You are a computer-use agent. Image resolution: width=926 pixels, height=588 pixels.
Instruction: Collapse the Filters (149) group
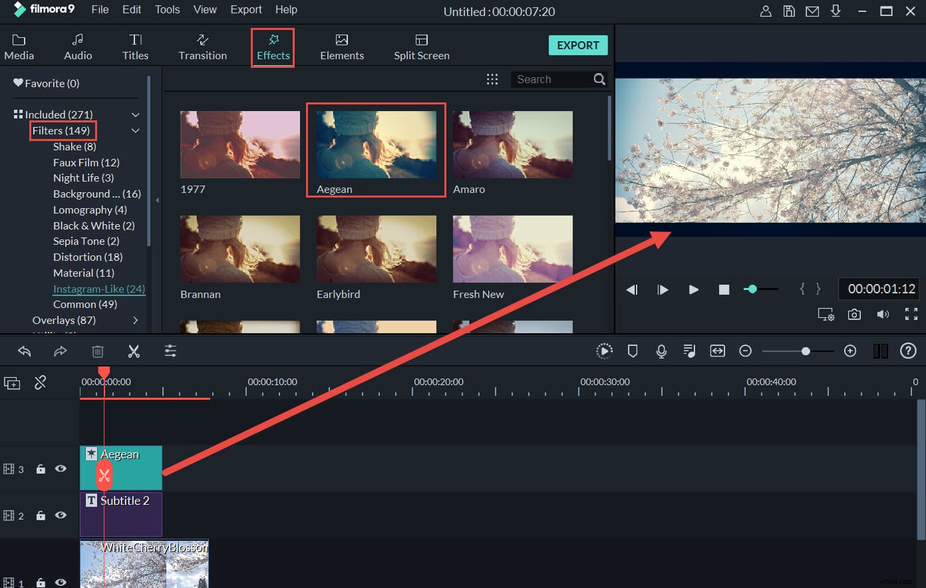(x=135, y=130)
